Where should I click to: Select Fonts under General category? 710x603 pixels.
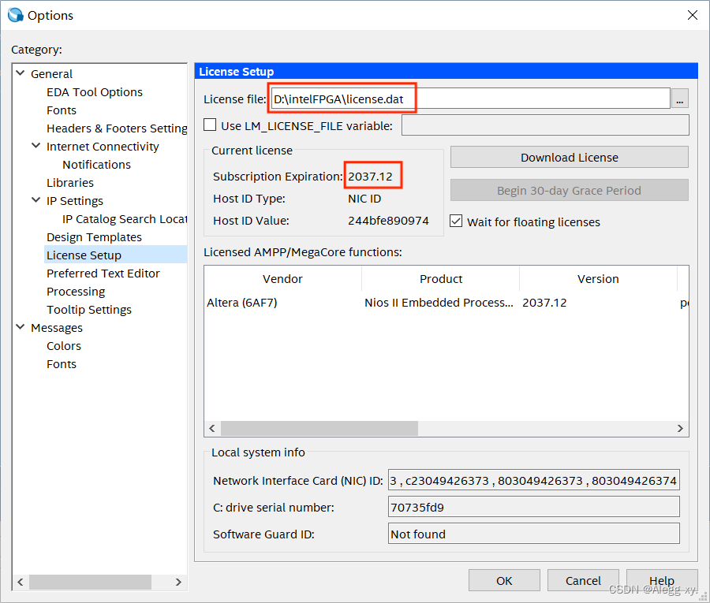point(62,110)
